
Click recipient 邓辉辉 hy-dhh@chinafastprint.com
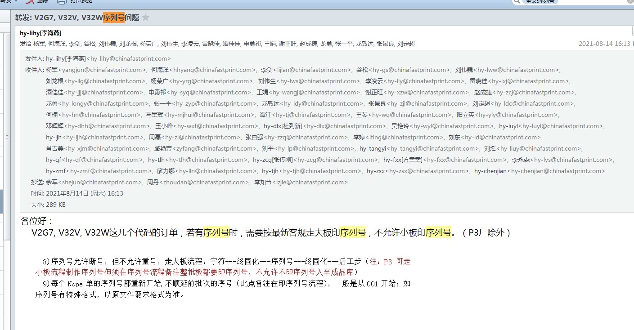point(99,126)
